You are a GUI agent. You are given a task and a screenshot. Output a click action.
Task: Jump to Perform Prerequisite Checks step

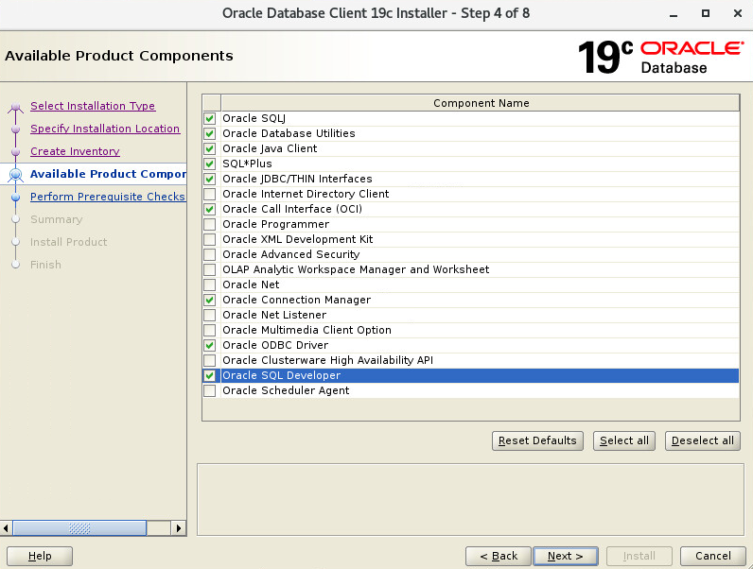[108, 197]
